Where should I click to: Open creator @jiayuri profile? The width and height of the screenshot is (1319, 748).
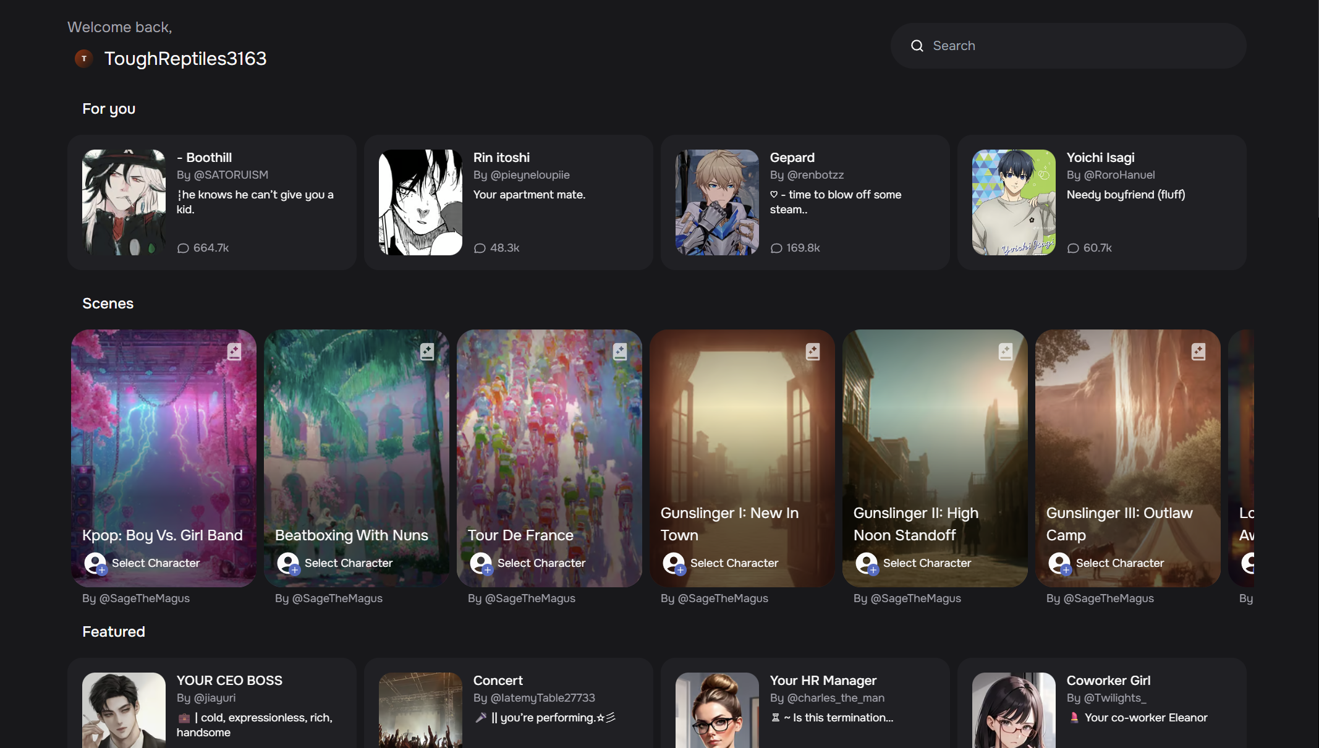coord(215,698)
